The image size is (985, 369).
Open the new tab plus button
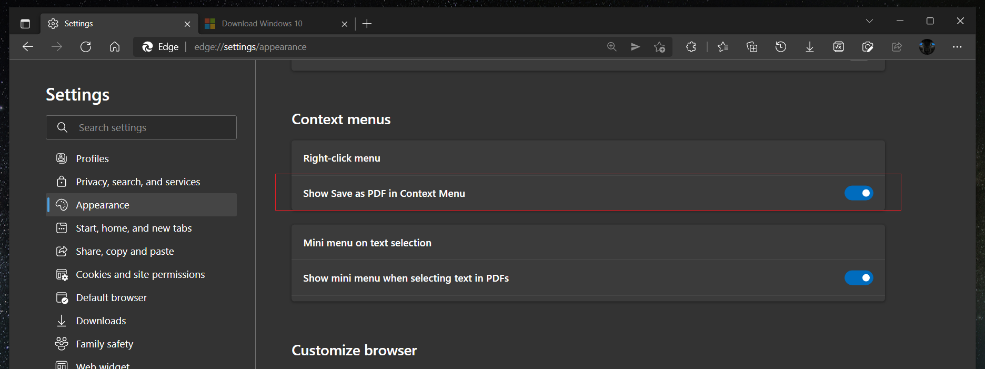click(367, 24)
